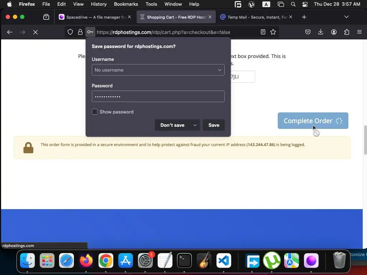This screenshot has height=275, width=367.
Task: Click the input source A icon in menu bar
Action: click(x=266, y=4)
